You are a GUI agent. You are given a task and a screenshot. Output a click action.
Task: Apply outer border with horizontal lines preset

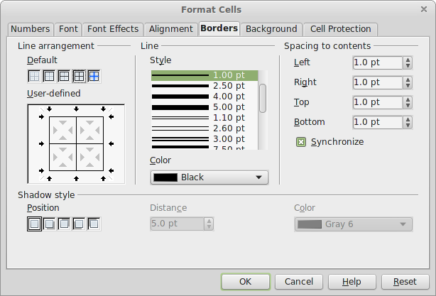(63, 75)
